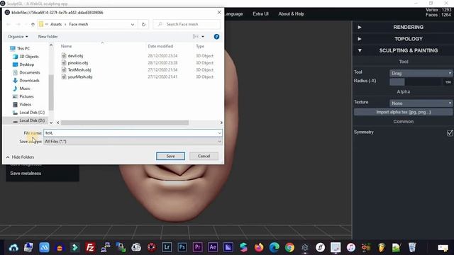Open FileZilla from the taskbar
This screenshot has width=454, height=255.
pyautogui.click(x=90, y=247)
